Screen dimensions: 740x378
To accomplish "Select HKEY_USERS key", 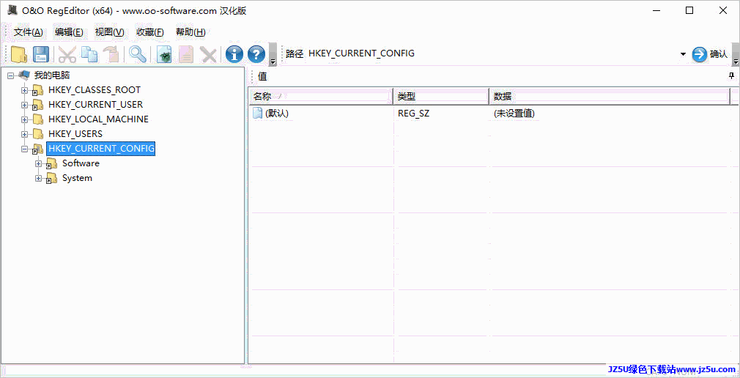I will tap(75, 133).
